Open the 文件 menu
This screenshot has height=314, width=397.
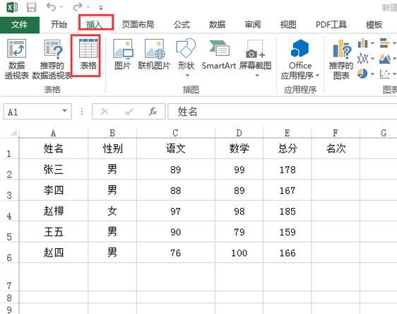20,25
